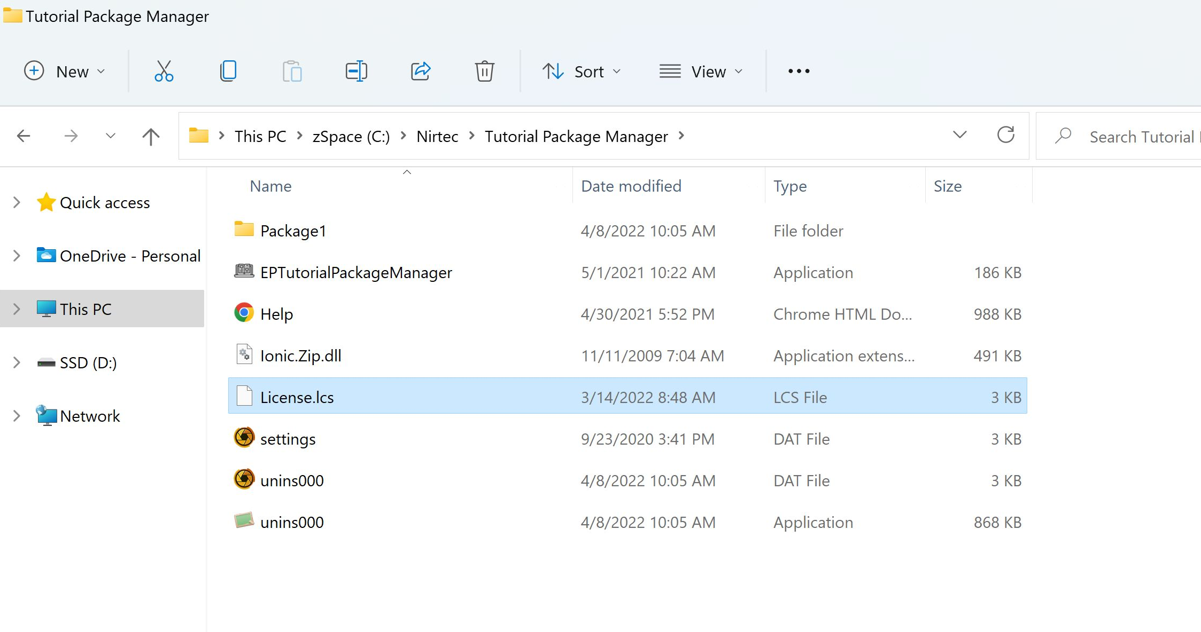This screenshot has height=632, width=1201.
Task: Select the Help file name
Action: (276, 314)
